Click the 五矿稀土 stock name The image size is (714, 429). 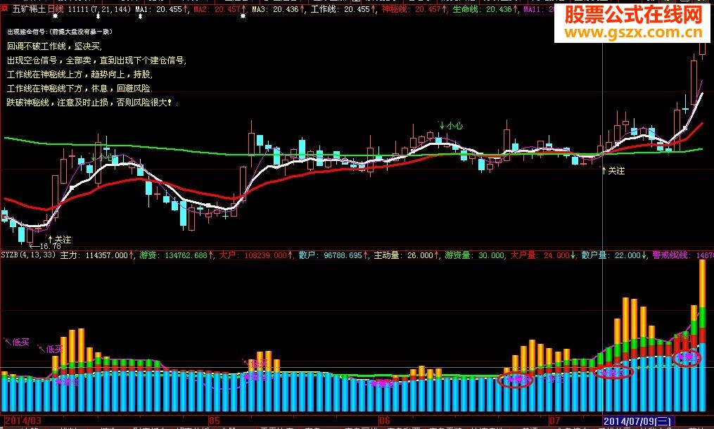click(x=29, y=9)
